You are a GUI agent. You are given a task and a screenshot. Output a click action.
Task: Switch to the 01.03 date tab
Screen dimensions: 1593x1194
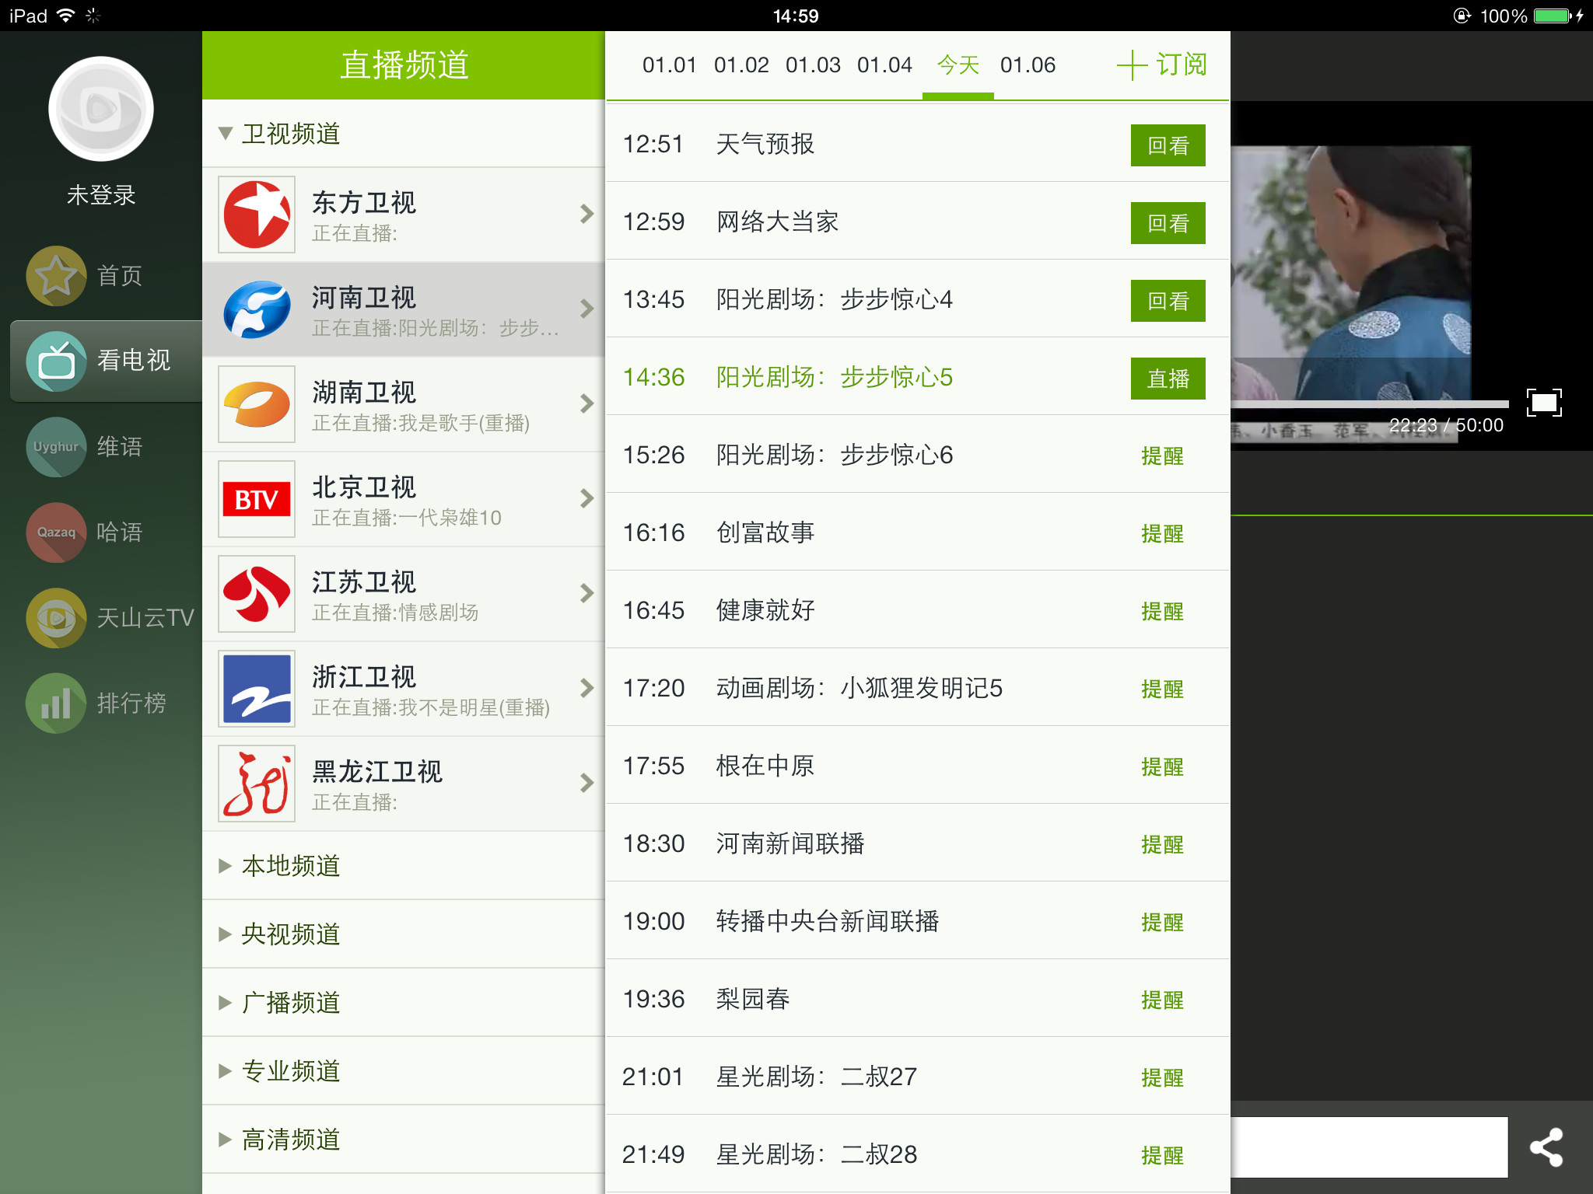[813, 65]
